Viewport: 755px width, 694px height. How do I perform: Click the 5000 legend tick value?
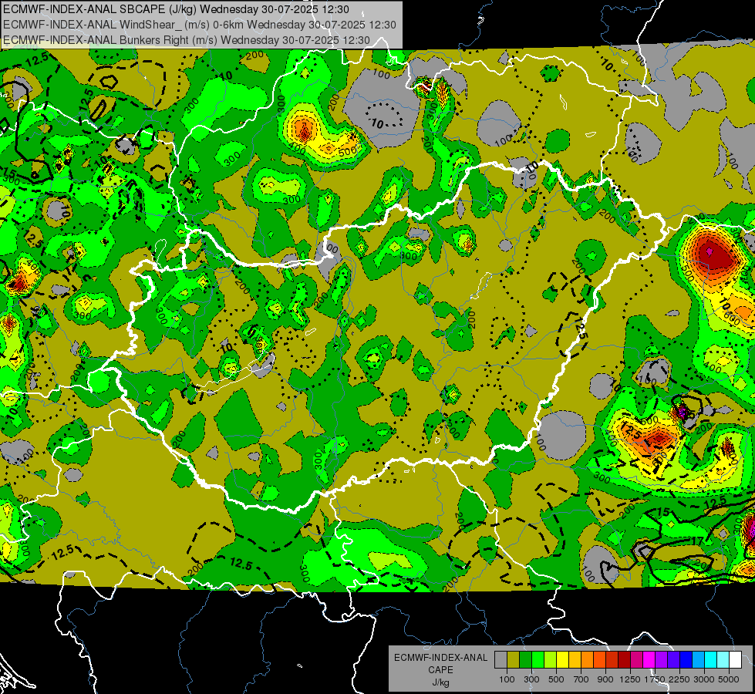[729, 679]
